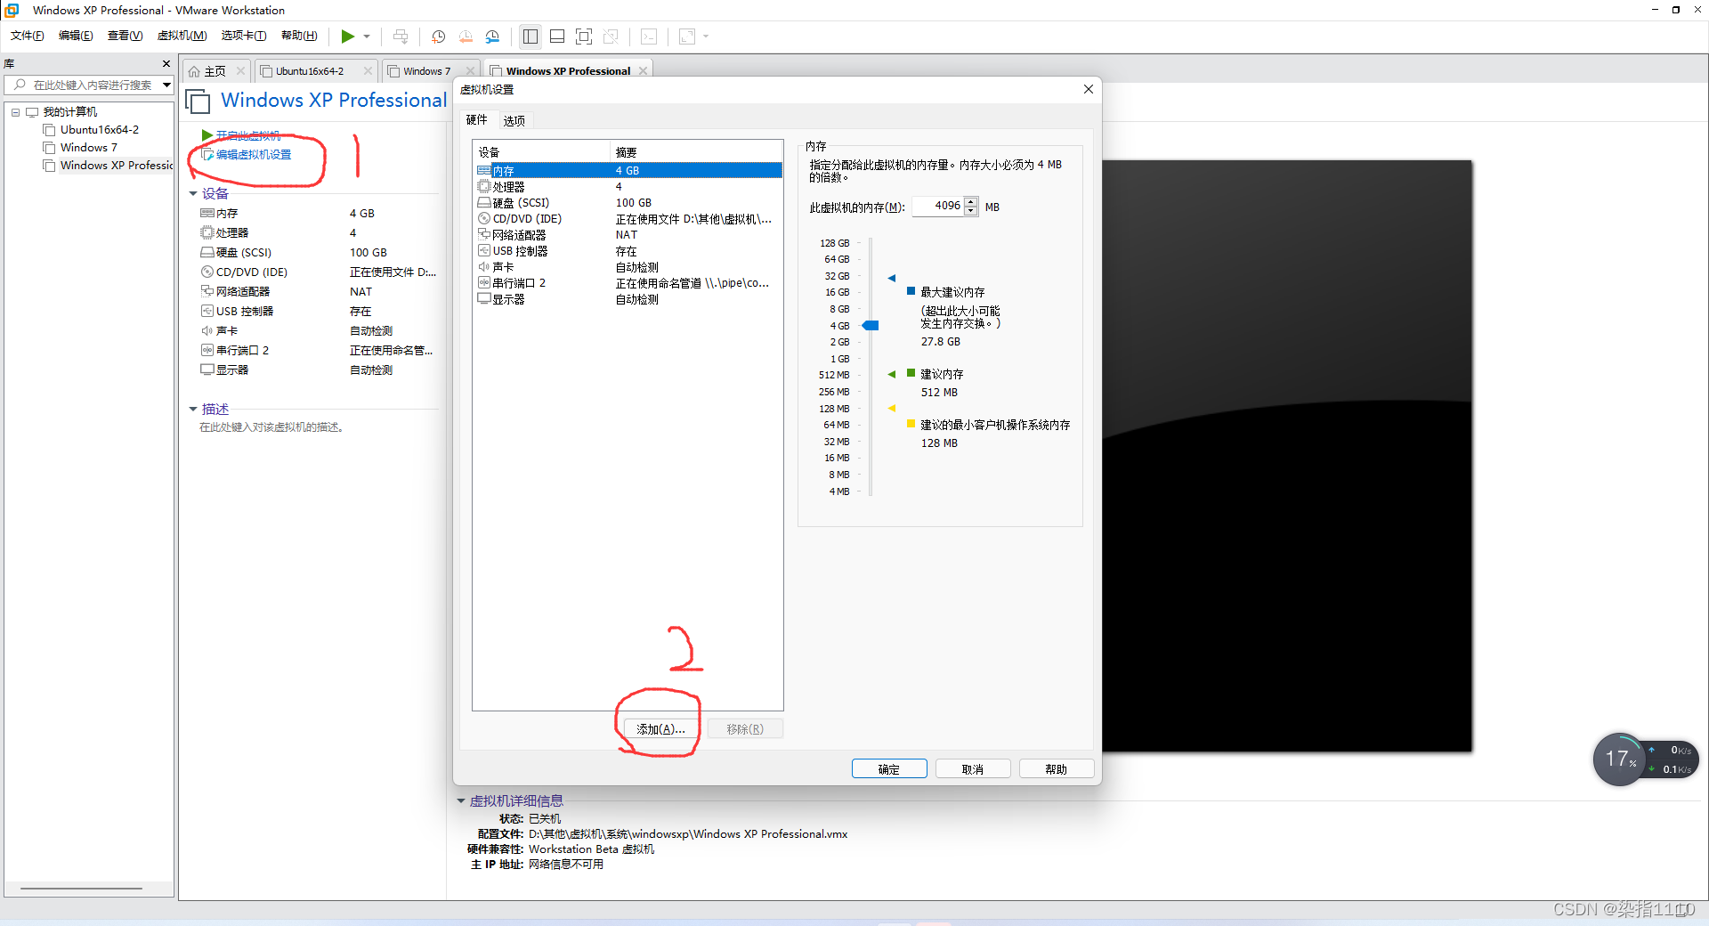1709x926 pixels.
Task: Select 显示器 icon in hardware list
Action: pos(484,299)
